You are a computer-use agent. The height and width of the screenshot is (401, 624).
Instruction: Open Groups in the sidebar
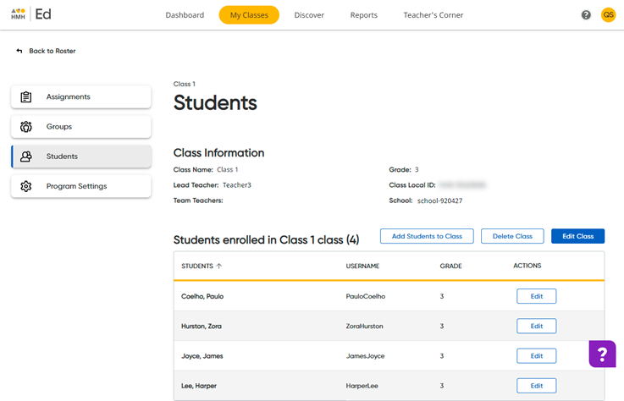coord(81,127)
